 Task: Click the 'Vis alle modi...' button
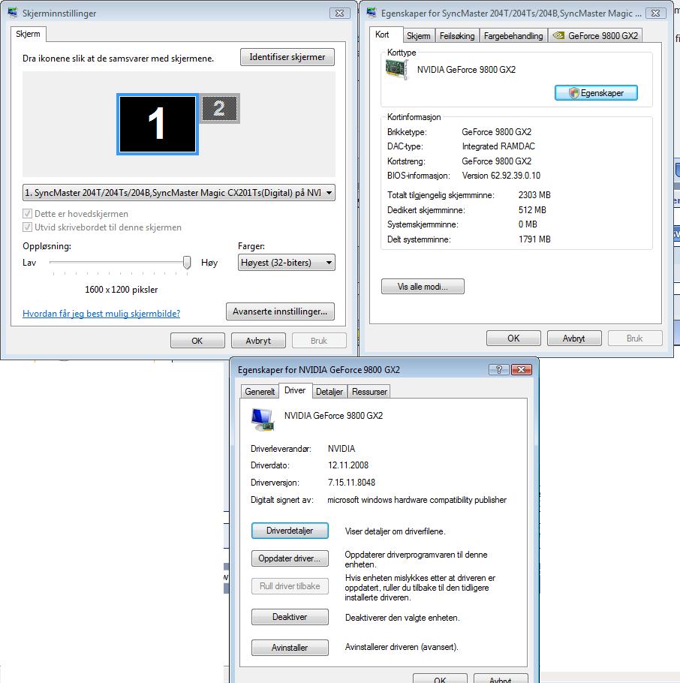point(423,287)
